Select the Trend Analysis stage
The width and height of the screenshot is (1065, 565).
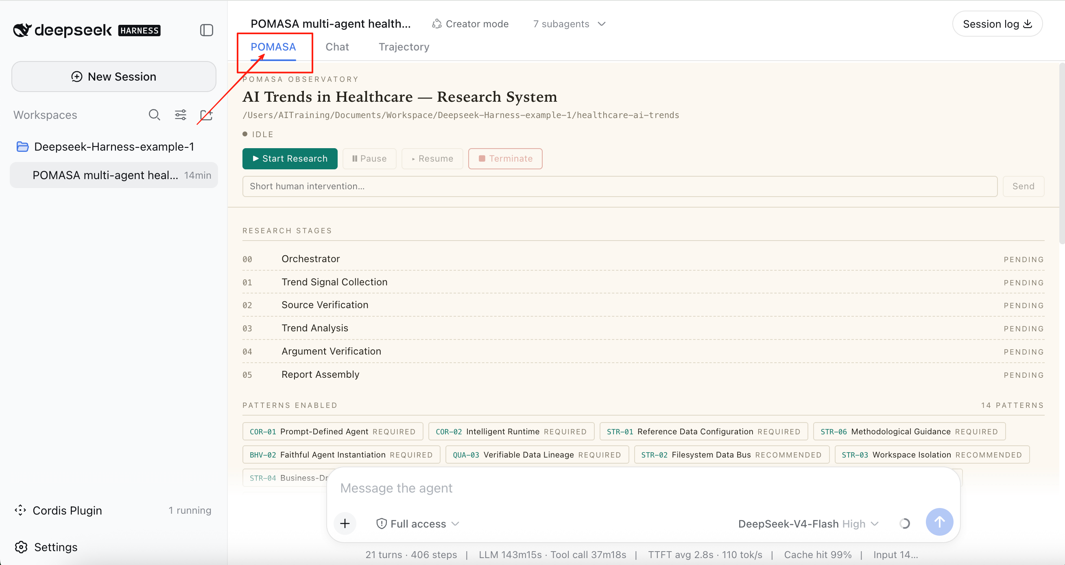[x=643, y=328]
